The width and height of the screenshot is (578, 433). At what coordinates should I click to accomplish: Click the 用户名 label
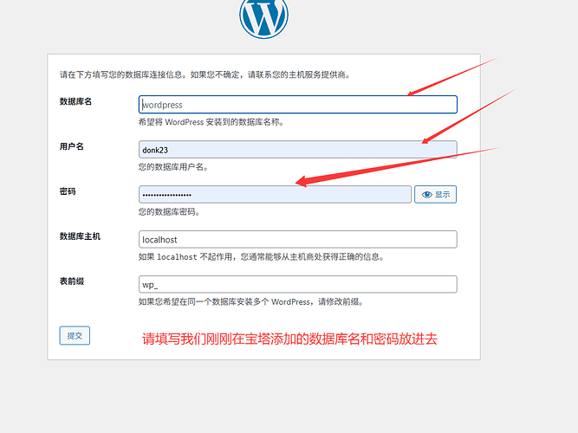coord(72,146)
